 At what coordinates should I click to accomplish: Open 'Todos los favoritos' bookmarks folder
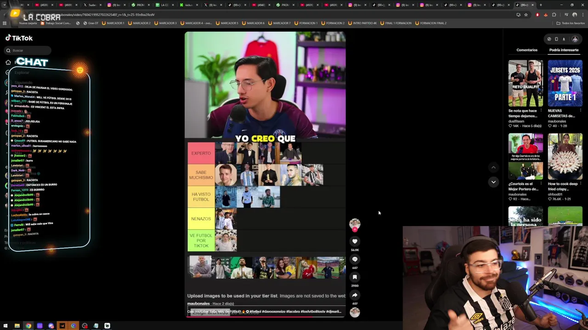(x=571, y=23)
